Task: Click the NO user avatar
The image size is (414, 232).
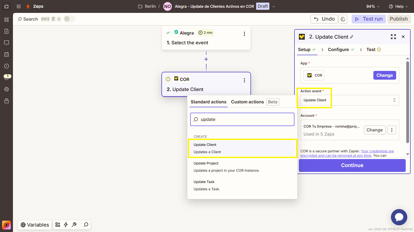Action: click(167, 6)
